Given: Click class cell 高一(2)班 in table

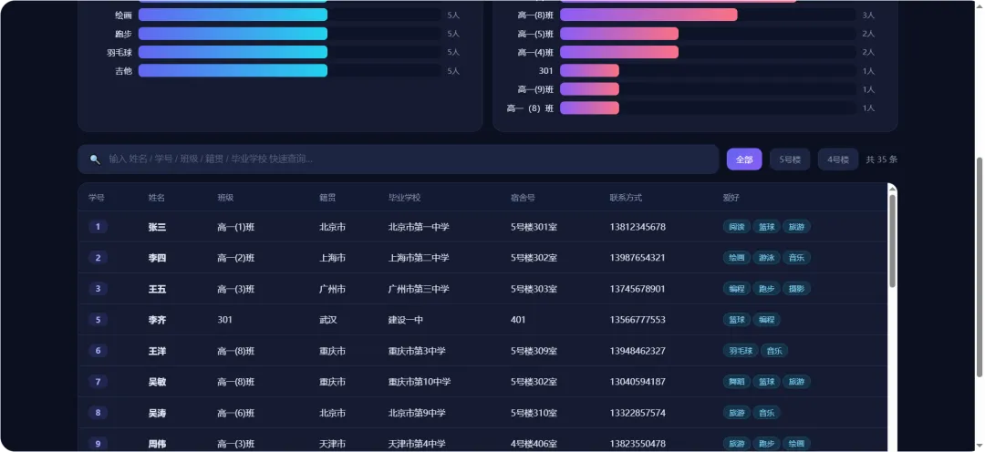Looking at the screenshot, I should pyautogui.click(x=236, y=258).
